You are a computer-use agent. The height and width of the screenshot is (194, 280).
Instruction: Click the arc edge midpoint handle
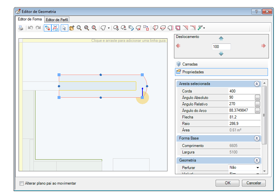147,86
